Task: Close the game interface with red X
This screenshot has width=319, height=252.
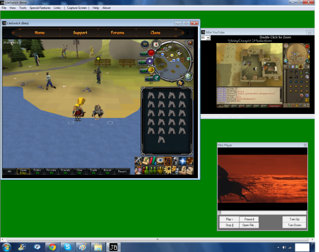Action: tap(190, 42)
